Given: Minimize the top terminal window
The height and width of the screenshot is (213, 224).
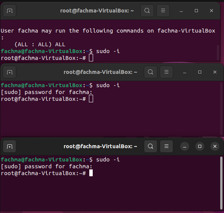Looking at the screenshot, I should point(181,11).
